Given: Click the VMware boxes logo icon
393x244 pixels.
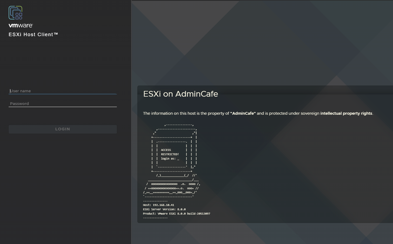Looking at the screenshot, I should pyautogui.click(x=16, y=12).
